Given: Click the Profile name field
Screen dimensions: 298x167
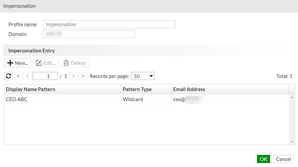Looking at the screenshot, I should click(109, 24).
